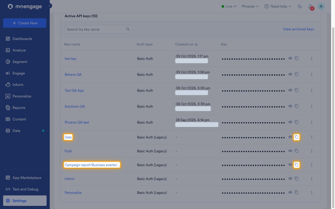The width and height of the screenshot is (335, 209).
Task: Open View archived keys link
Action: point(298,29)
